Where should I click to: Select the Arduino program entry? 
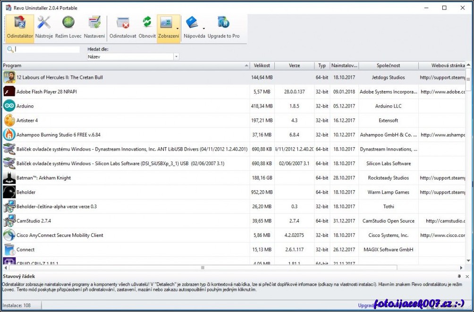point(25,106)
